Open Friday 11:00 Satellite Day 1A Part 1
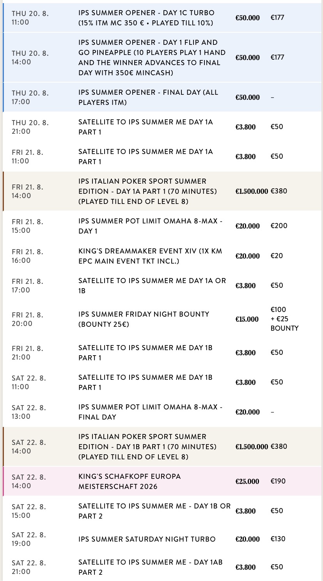Image resolution: width=323 pixels, height=581 pixels. tap(162, 157)
